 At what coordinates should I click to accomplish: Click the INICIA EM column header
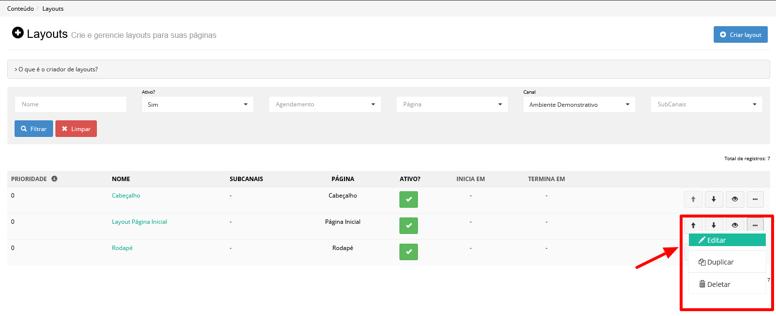(x=470, y=179)
